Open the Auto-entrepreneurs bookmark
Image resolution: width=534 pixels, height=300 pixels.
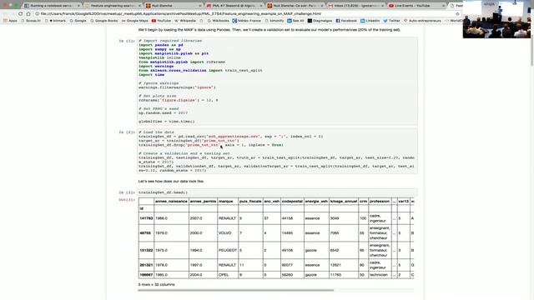pyautogui.click(x=422, y=21)
